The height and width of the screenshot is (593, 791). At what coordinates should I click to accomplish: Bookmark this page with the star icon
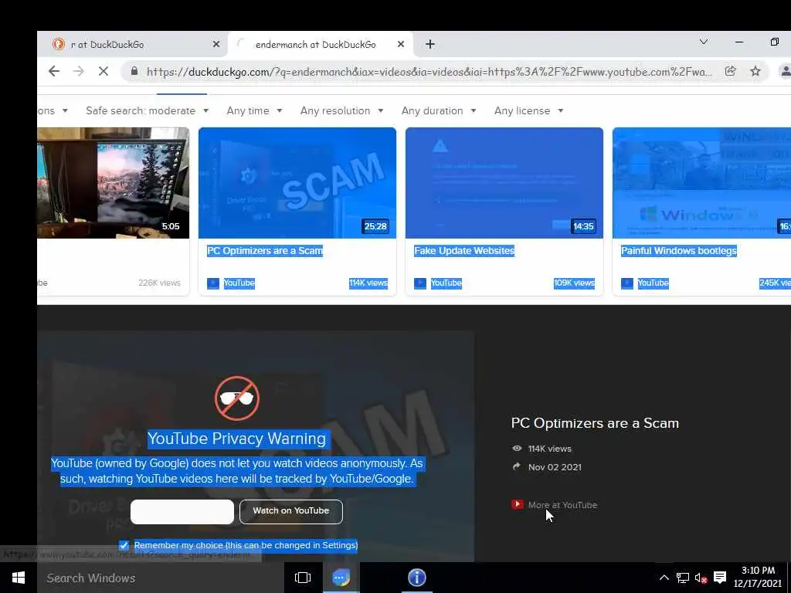point(755,71)
